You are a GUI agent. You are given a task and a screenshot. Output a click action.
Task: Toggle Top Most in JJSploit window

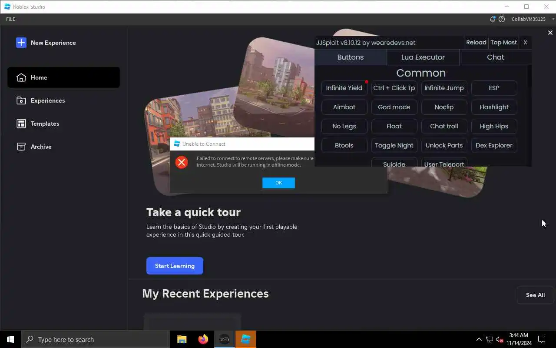(503, 42)
